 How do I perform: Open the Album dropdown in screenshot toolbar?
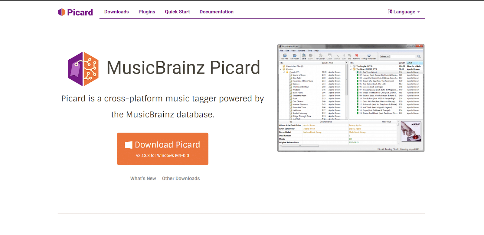385,56
